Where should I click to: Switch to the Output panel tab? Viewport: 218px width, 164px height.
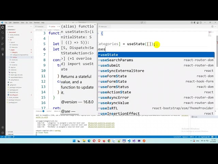pyautogui.click(x=49, y=111)
